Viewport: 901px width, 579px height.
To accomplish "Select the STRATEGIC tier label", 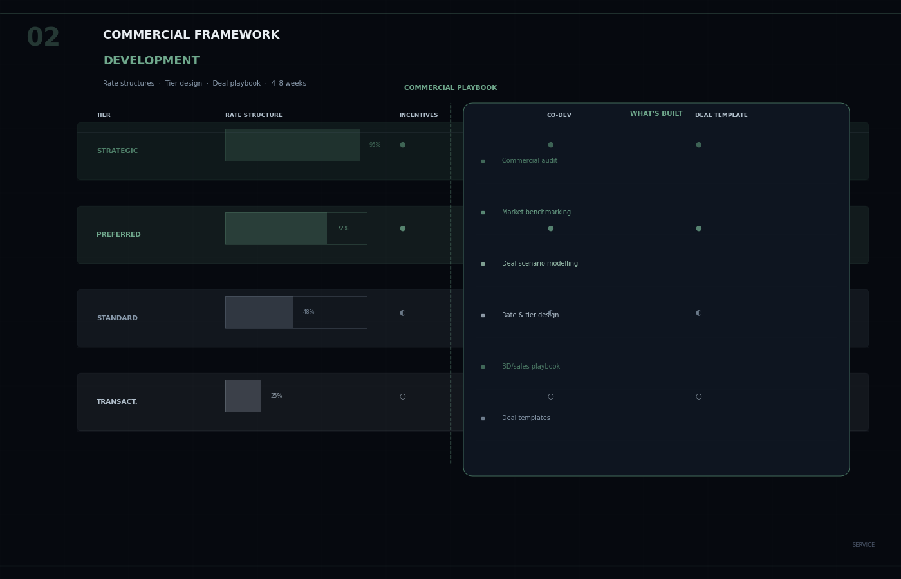I will pos(117,151).
